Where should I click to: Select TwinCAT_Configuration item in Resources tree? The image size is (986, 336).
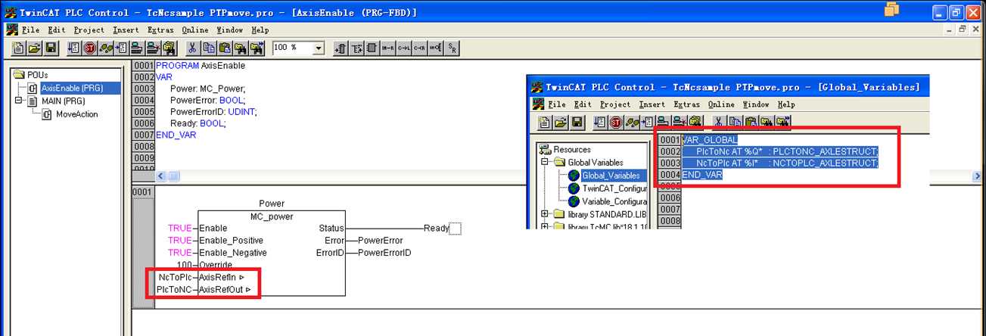tap(614, 188)
